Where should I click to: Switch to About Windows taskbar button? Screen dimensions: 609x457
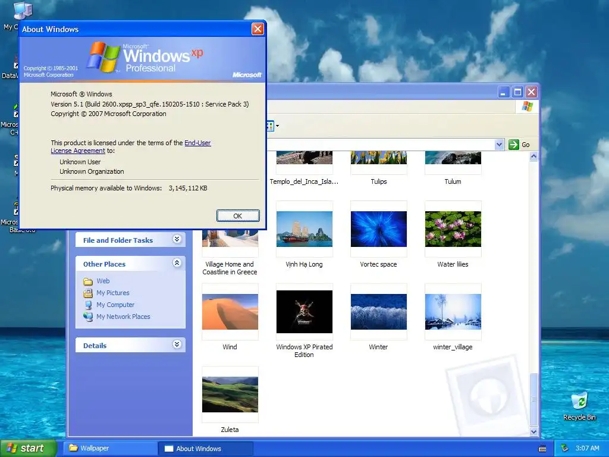(x=206, y=449)
